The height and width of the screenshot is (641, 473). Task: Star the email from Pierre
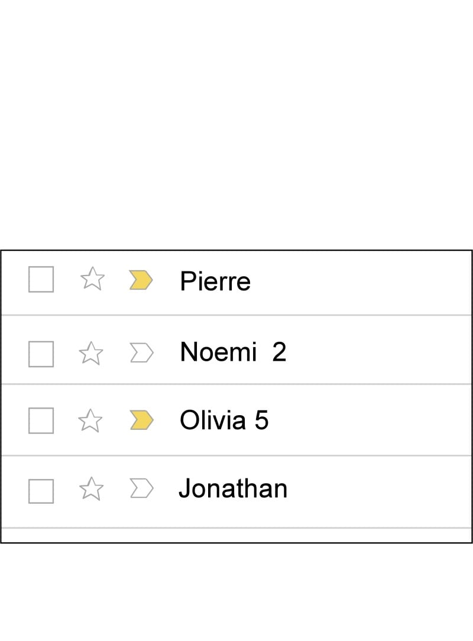pos(92,279)
